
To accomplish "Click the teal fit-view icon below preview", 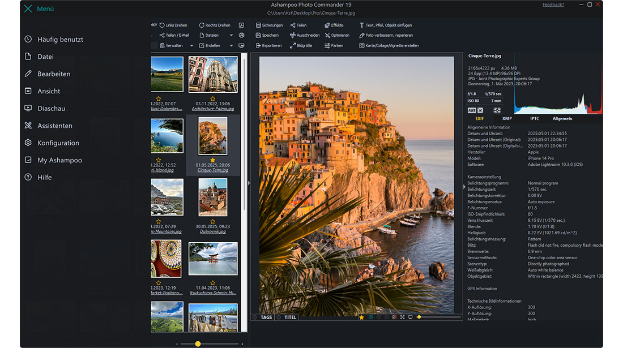I will (x=371, y=317).
